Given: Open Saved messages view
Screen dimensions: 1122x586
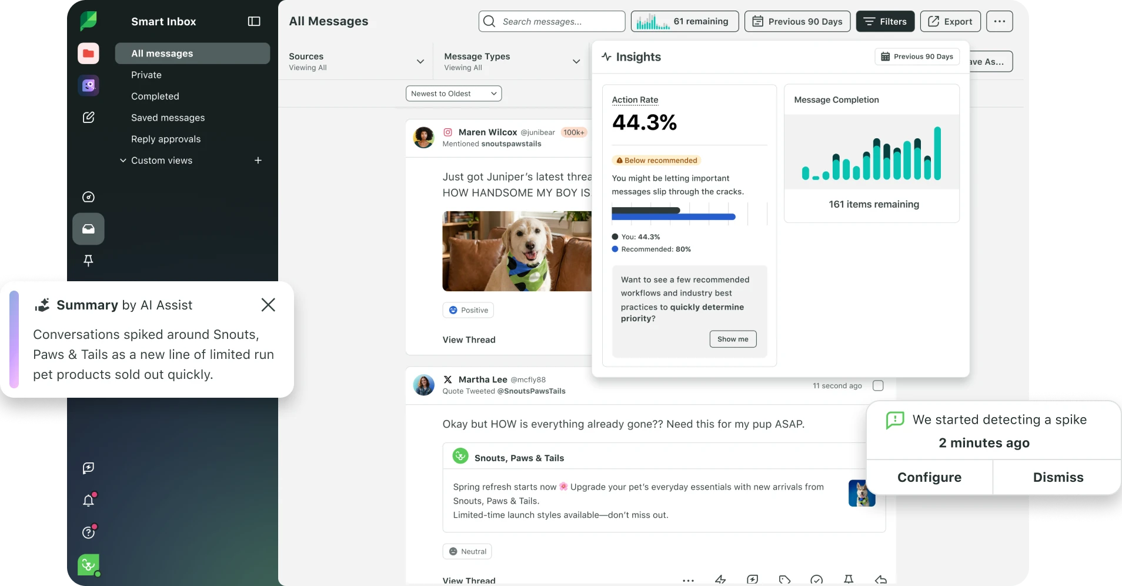Looking at the screenshot, I should click(168, 118).
